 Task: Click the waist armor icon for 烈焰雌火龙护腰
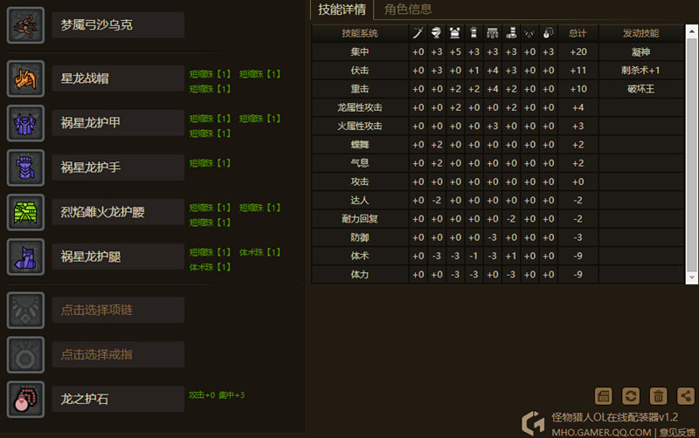25,212
